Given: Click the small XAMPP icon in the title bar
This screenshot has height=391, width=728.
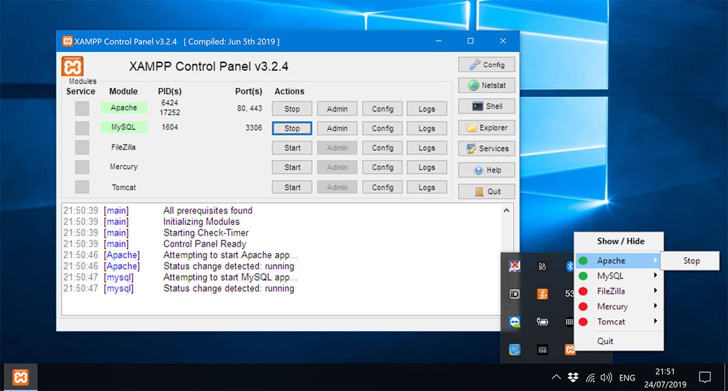Looking at the screenshot, I should [x=67, y=41].
